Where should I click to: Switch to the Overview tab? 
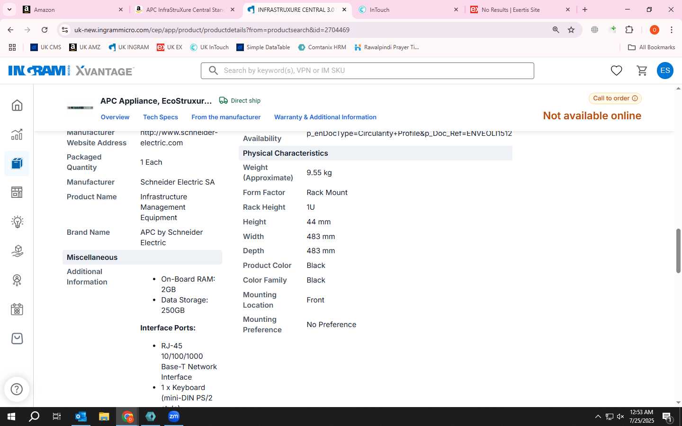tap(115, 117)
